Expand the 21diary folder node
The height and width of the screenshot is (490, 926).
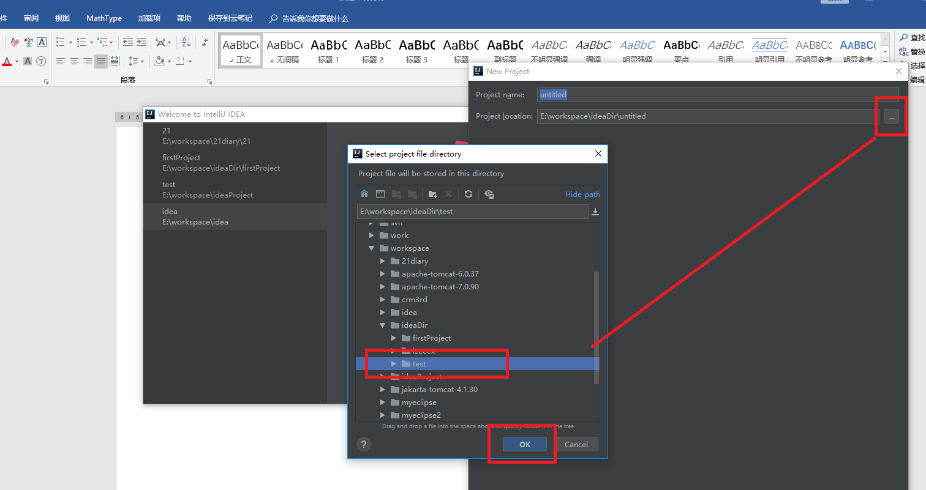pyautogui.click(x=382, y=261)
